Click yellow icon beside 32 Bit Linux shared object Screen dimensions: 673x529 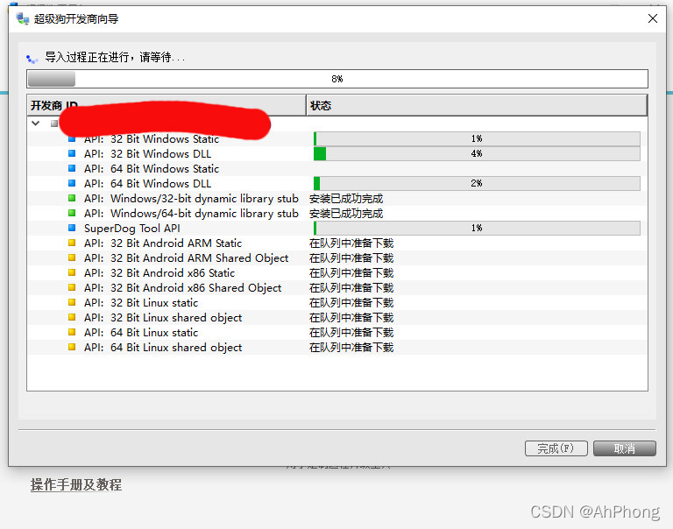[x=72, y=317]
